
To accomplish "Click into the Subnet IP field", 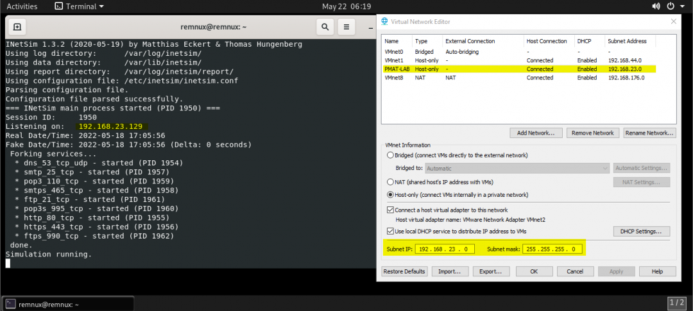I will point(445,249).
